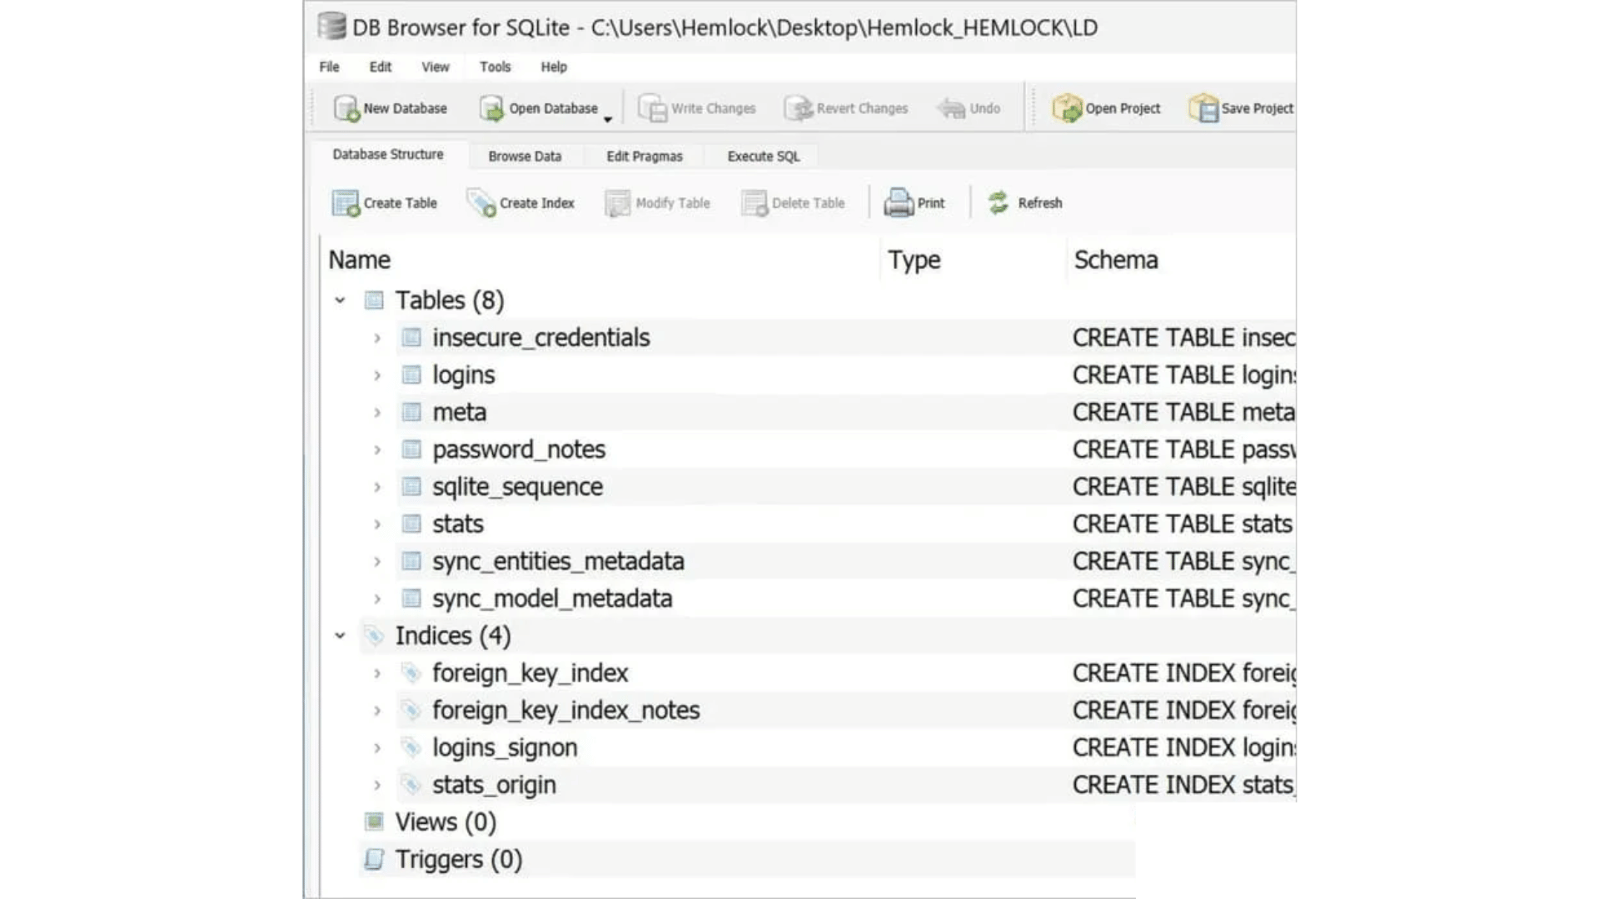Click the Views (0) icon
The image size is (1599, 899).
pos(374,822)
